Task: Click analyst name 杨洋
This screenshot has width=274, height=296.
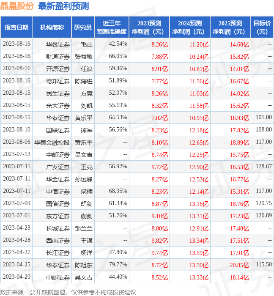Action: pos(87,253)
